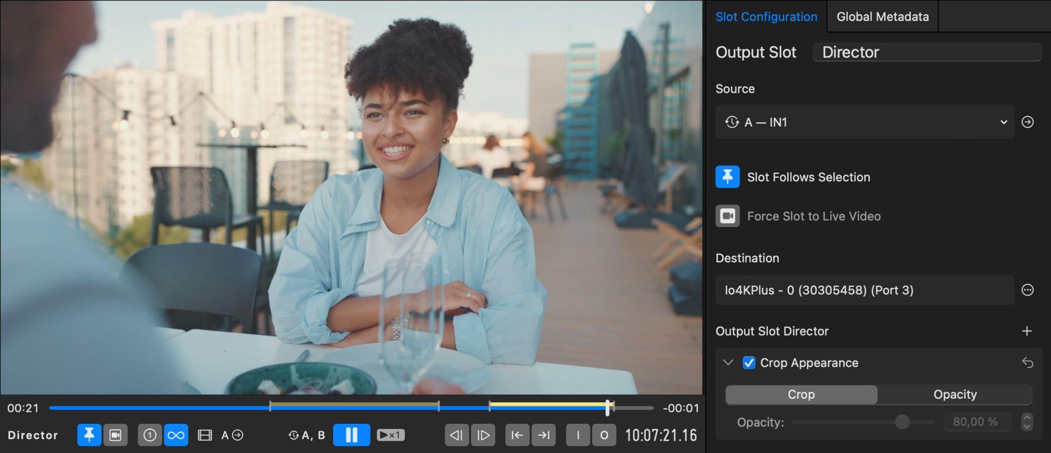Step forward one frame
The width and height of the screenshot is (1051, 453).
pos(483,435)
